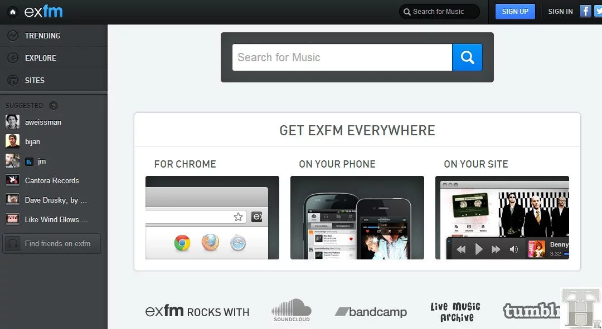602x329 pixels.
Task: Click the Chrome browser icon
Action: (x=182, y=243)
